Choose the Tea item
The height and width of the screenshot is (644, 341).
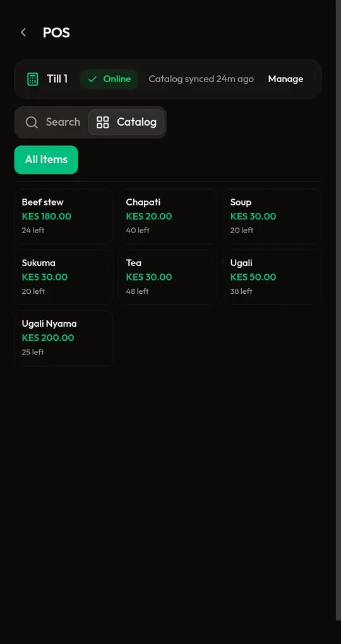point(168,277)
